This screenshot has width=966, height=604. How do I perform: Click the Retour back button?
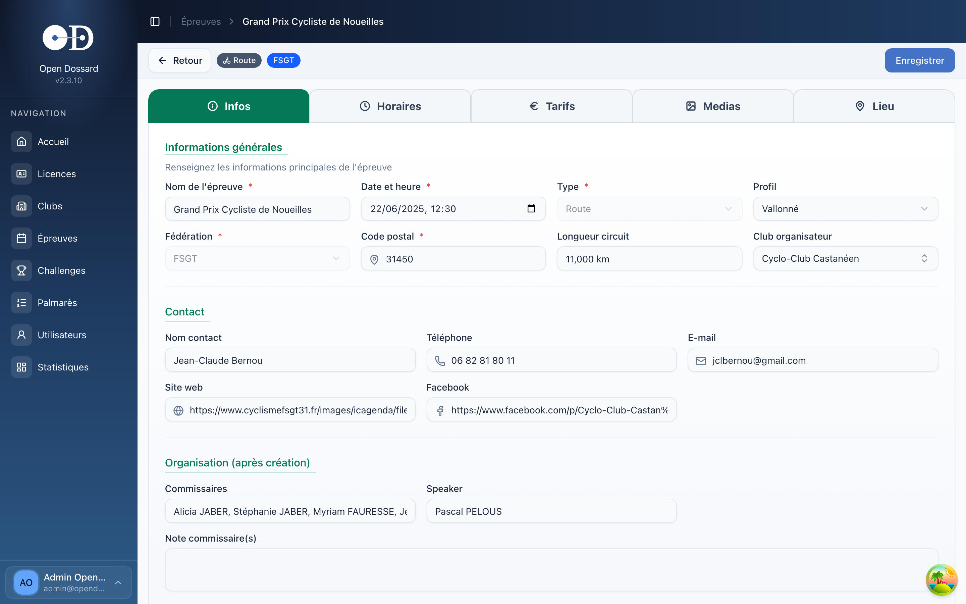point(180,60)
